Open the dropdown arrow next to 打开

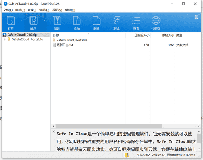coord(22,20)
